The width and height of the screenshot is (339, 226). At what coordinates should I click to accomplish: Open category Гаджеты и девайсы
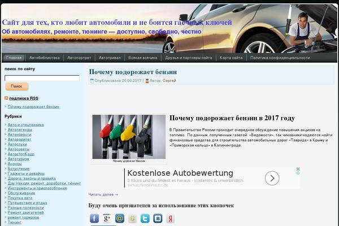click(26, 173)
